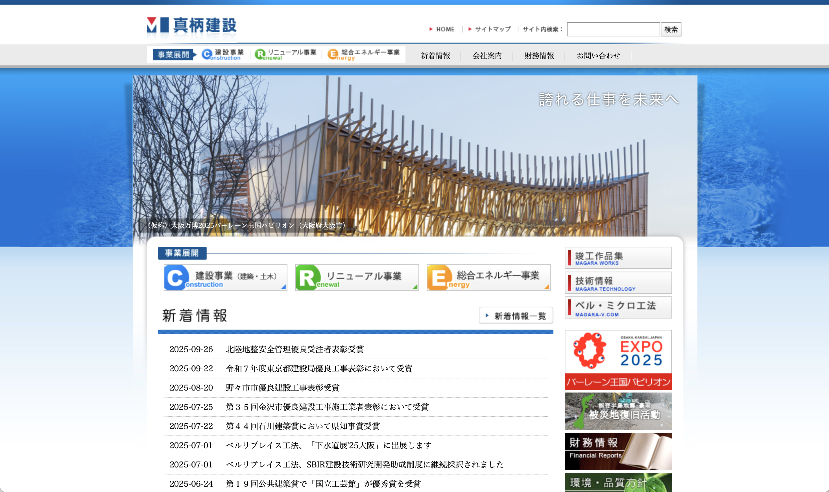The width and height of the screenshot is (829, 492).
Task: Open the 新着情報 menu item
Action: click(435, 56)
